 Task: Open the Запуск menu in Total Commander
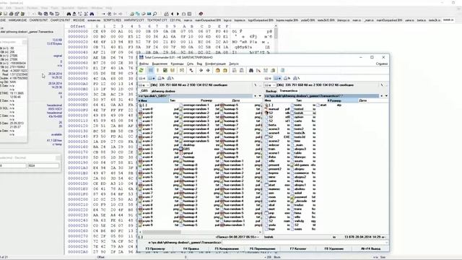[x=234, y=64]
